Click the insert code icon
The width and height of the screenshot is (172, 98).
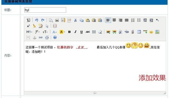(x=69, y=20)
